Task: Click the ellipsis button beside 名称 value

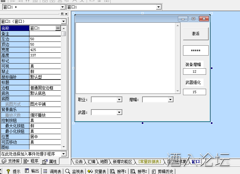Action: (x=58, y=28)
